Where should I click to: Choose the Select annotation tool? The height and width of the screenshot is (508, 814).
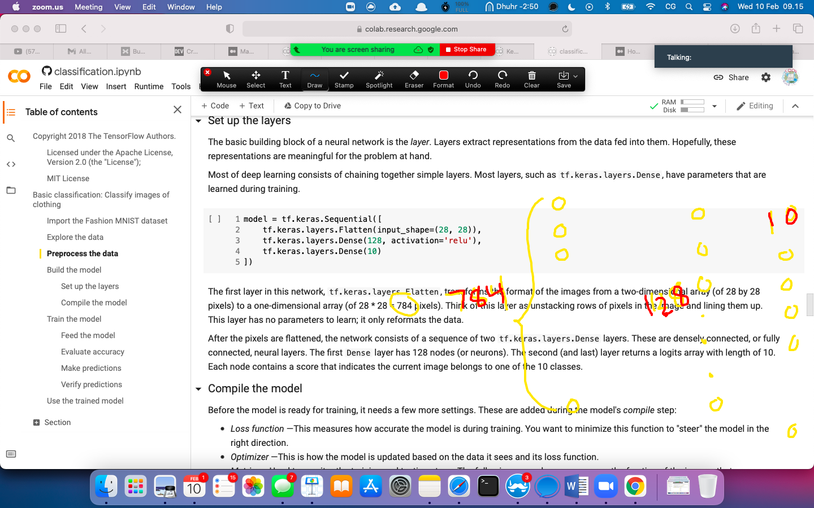click(x=256, y=79)
